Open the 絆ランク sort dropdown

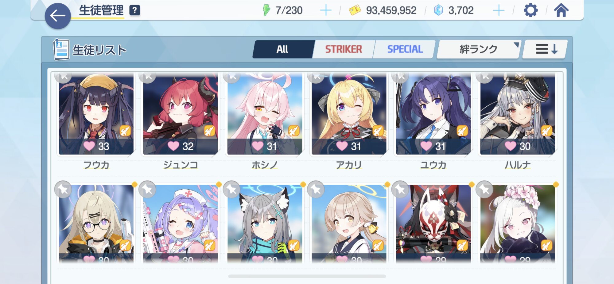[479, 49]
